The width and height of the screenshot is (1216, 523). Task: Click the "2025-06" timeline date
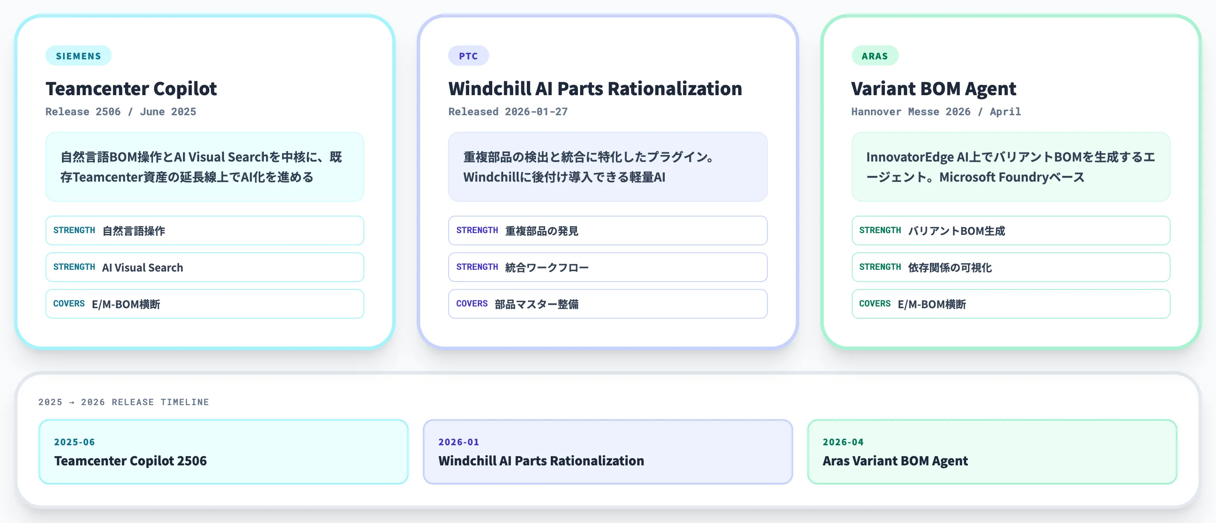75,442
